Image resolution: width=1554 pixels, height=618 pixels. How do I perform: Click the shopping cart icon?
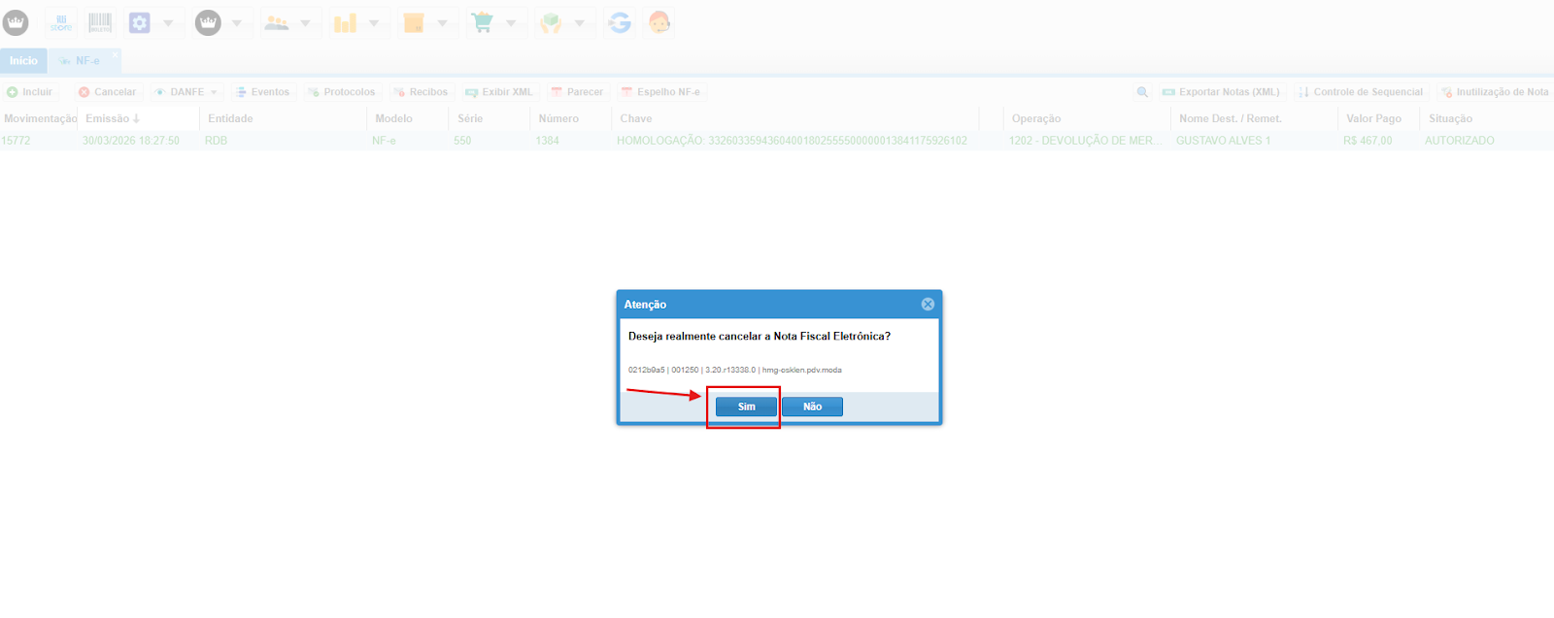tap(482, 22)
